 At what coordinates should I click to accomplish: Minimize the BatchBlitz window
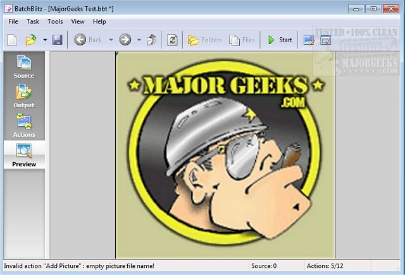[x=356, y=9]
